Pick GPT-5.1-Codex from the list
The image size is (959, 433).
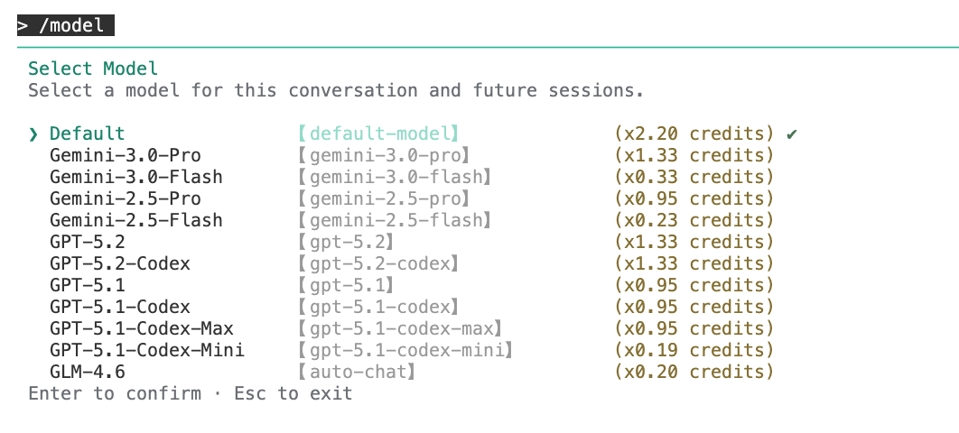point(120,307)
